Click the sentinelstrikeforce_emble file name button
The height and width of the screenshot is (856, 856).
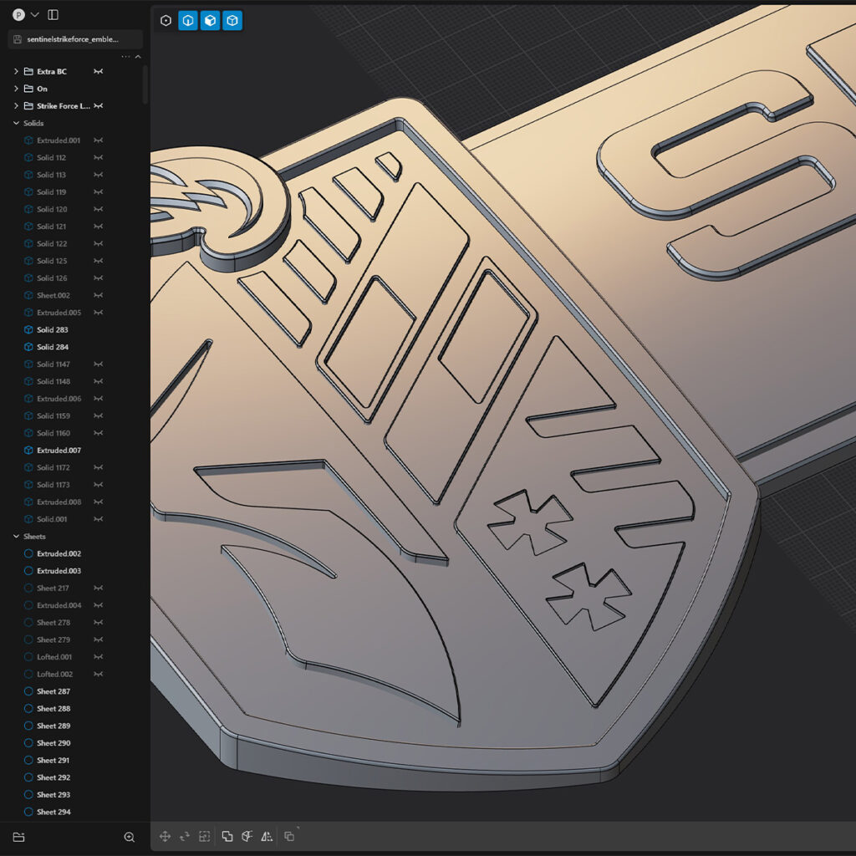click(x=75, y=39)
